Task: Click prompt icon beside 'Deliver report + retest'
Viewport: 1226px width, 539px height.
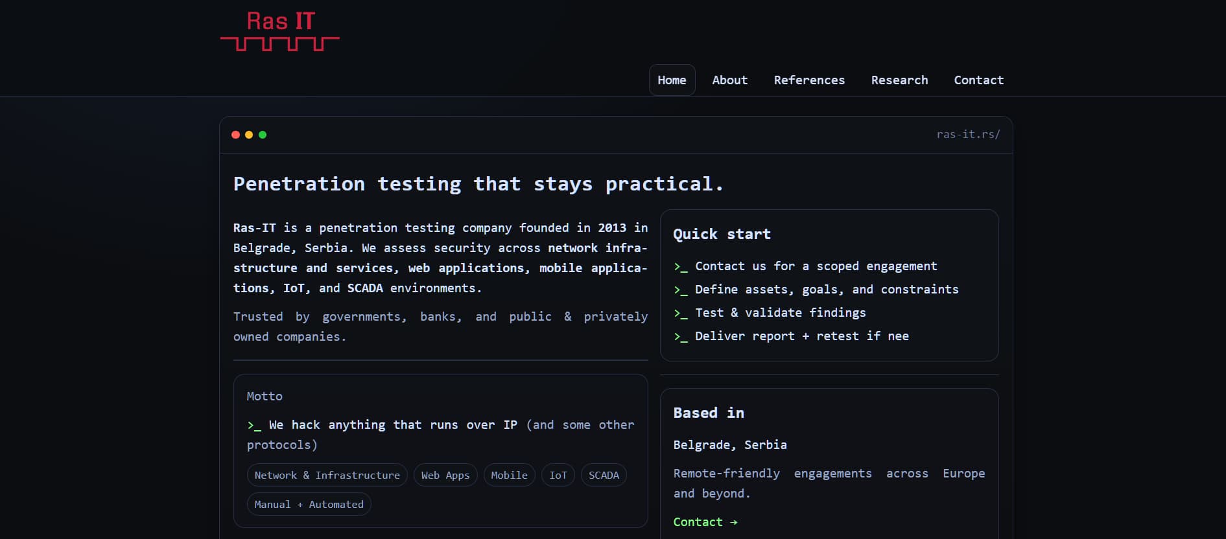Action: click(x=681, y=337)
